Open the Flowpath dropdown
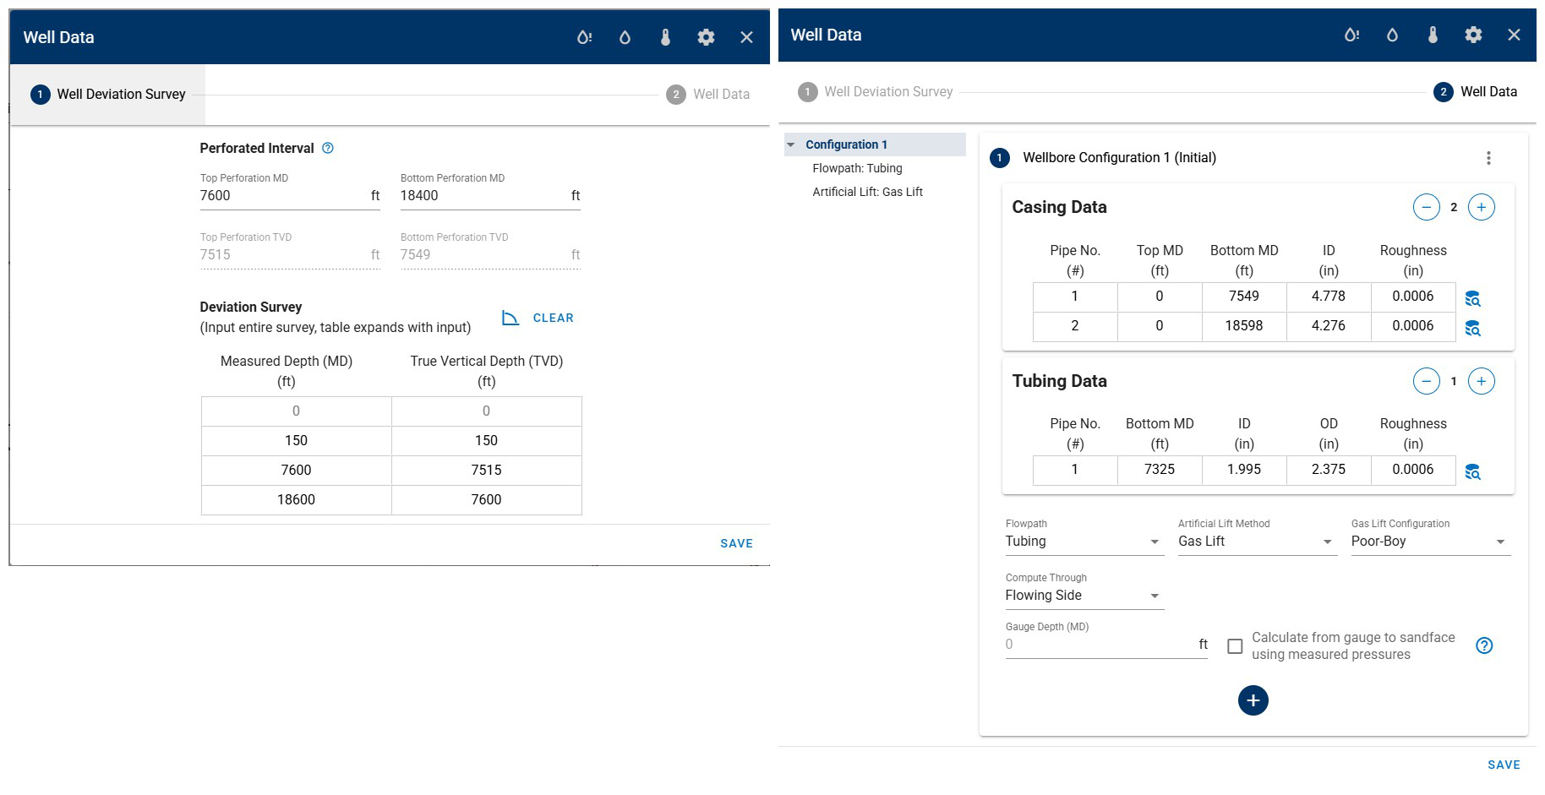 point(1084,542)
